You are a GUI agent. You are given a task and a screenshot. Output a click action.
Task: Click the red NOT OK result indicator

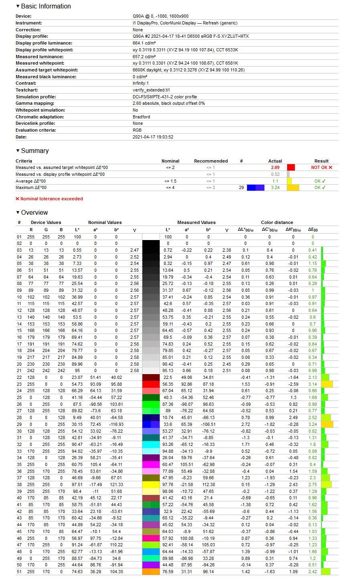322,167
